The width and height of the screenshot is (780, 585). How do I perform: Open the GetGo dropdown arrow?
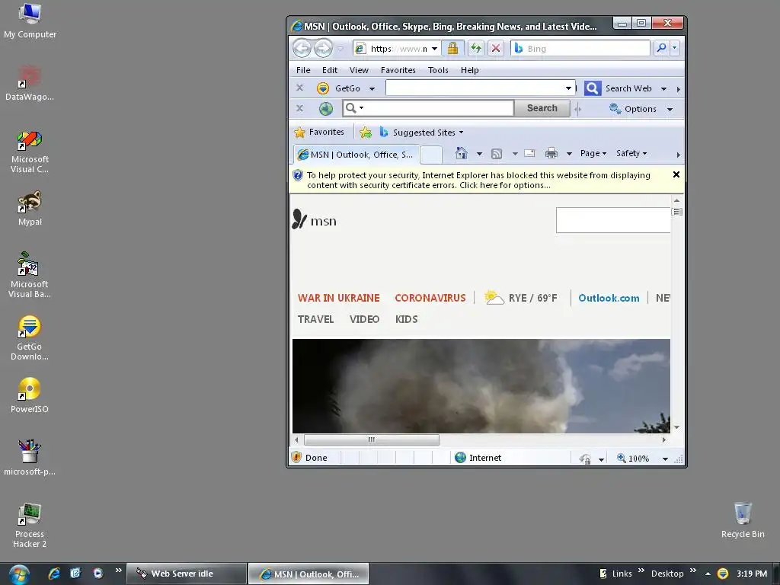click(372, 89)
